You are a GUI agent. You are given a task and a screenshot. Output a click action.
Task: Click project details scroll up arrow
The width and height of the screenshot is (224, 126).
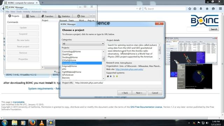click(160, 45)
